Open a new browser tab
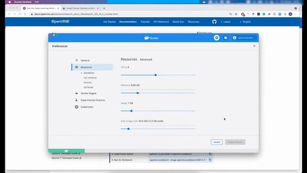The image size is (307, 173). tap(104, 8)
